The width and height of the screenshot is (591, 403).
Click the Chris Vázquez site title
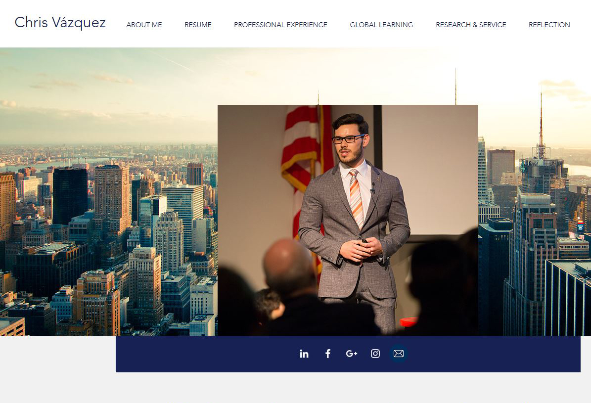60,23
